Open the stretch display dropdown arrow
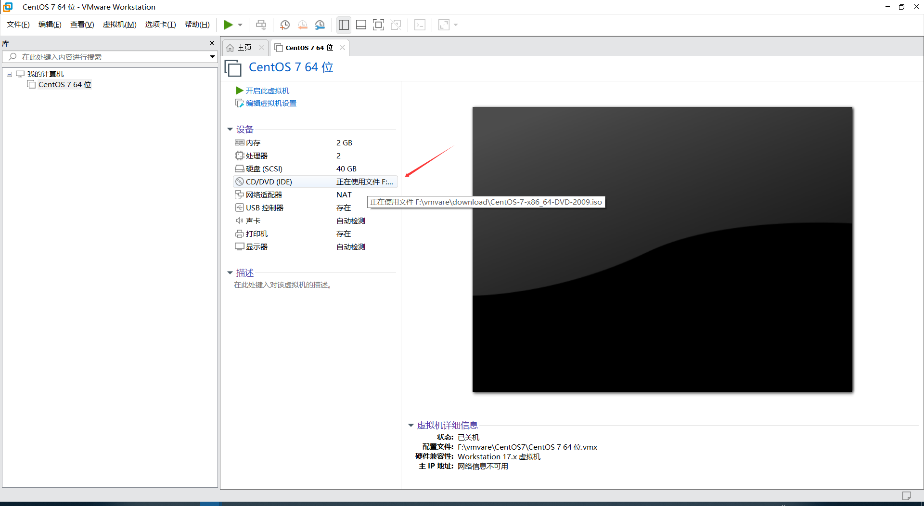The width and height of the screenshot is (924, 506). click(456, 25)
